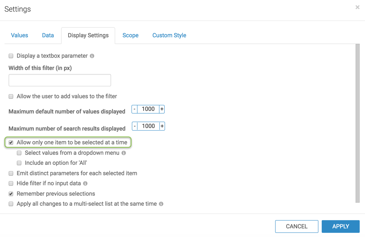Switch to the Values tab
The height and width of the screenshot is (237, 365).
(19, 35)
